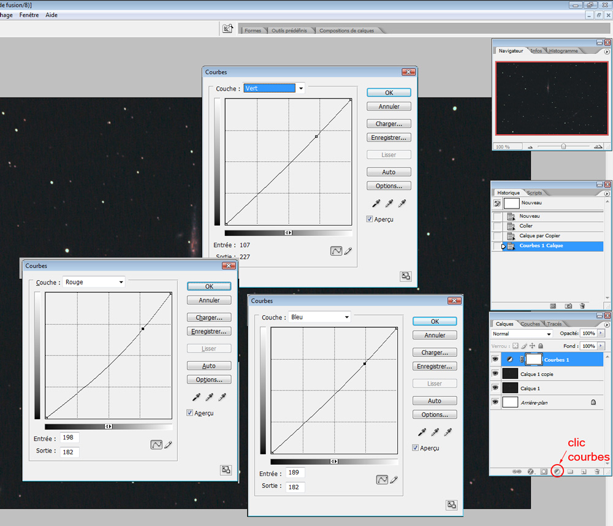Image resolution: width=613 pixels, height=526 pixels.
Task: Click Annuler in the Rouge Courbes dialog
Action: coord(209,300)
